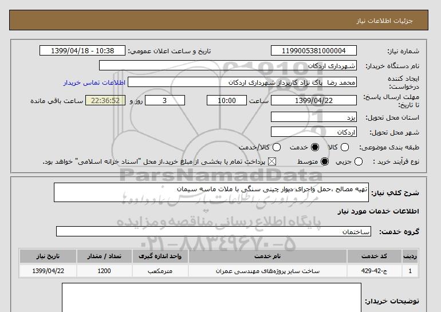This screenshot has height=312, width=441.
Task: Click the تاریخ نیاز column header
Action: (48, 256)
